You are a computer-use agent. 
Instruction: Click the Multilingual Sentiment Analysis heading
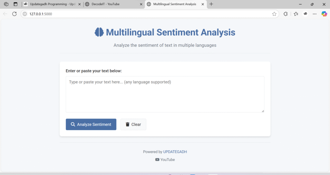(x=170, y=32)
